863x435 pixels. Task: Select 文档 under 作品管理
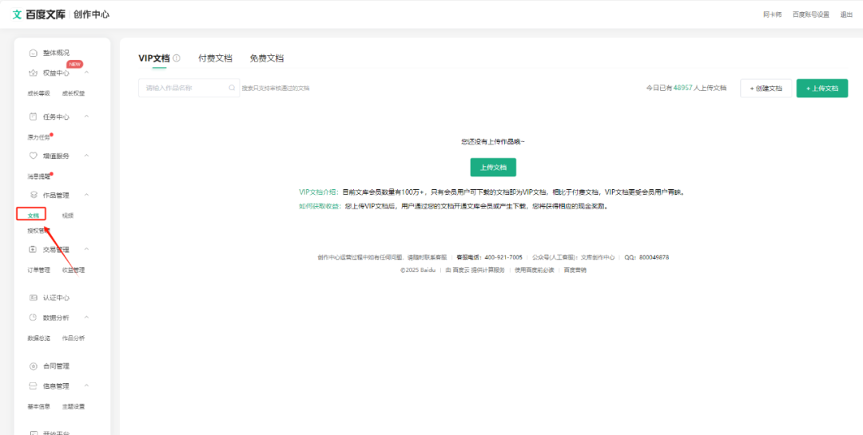tap(33, 216)
